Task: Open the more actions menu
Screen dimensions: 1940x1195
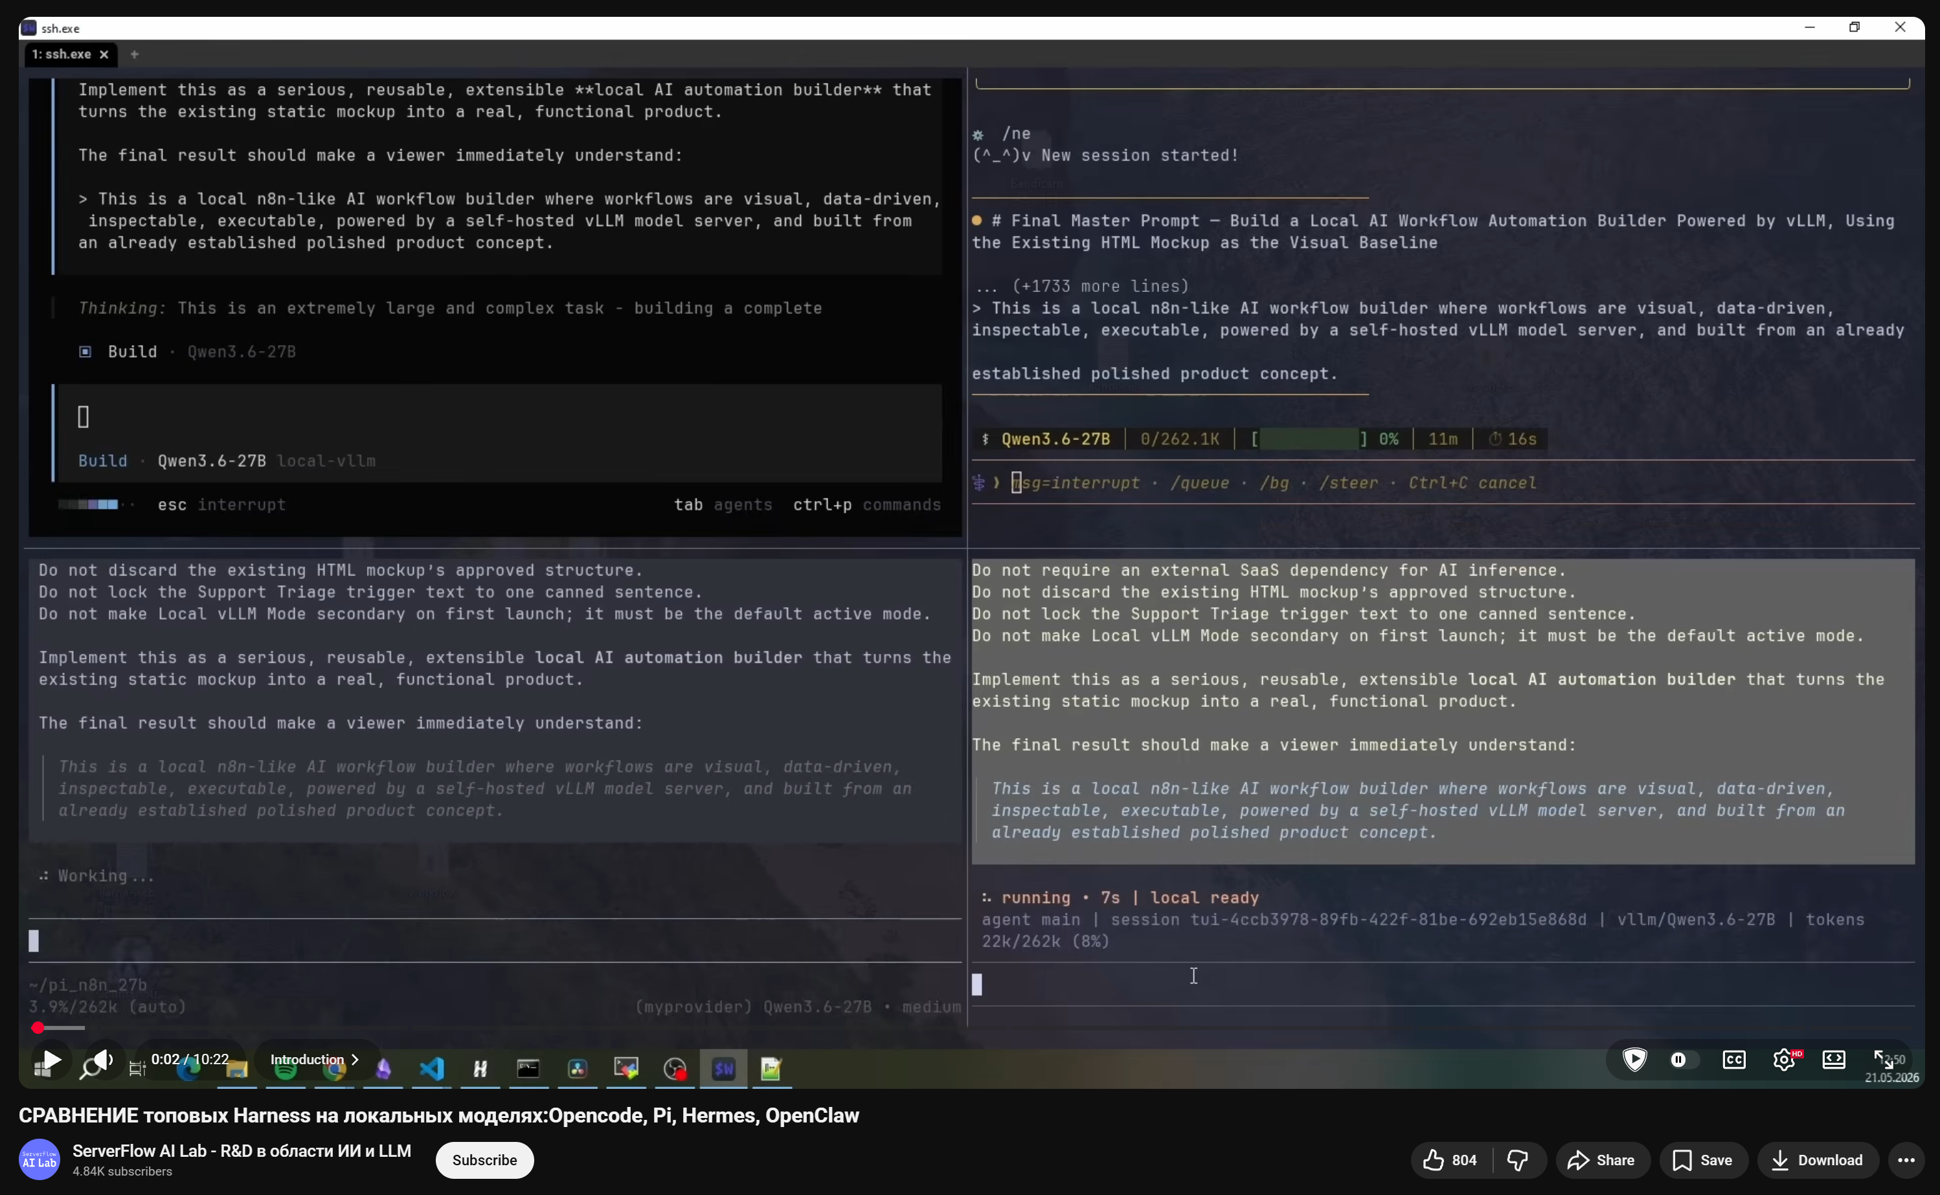Action: [1906, 1159]
